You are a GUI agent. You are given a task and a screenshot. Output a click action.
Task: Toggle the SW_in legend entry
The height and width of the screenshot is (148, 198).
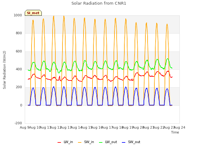click(86, 142)
